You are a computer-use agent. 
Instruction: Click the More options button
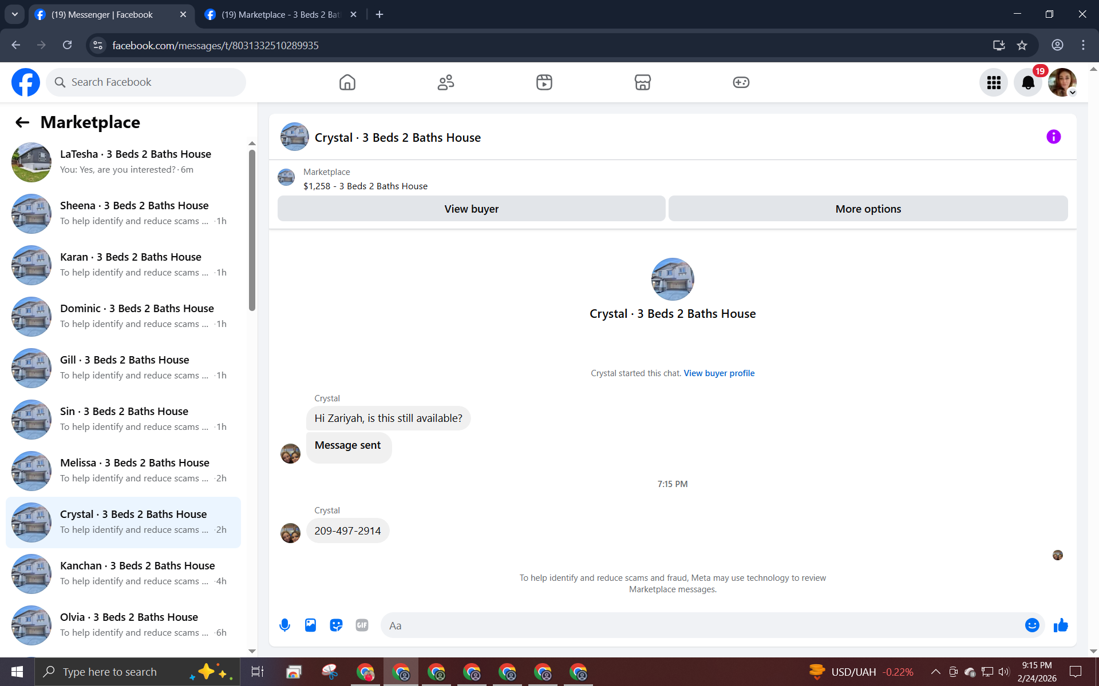[x=868, y=209]
